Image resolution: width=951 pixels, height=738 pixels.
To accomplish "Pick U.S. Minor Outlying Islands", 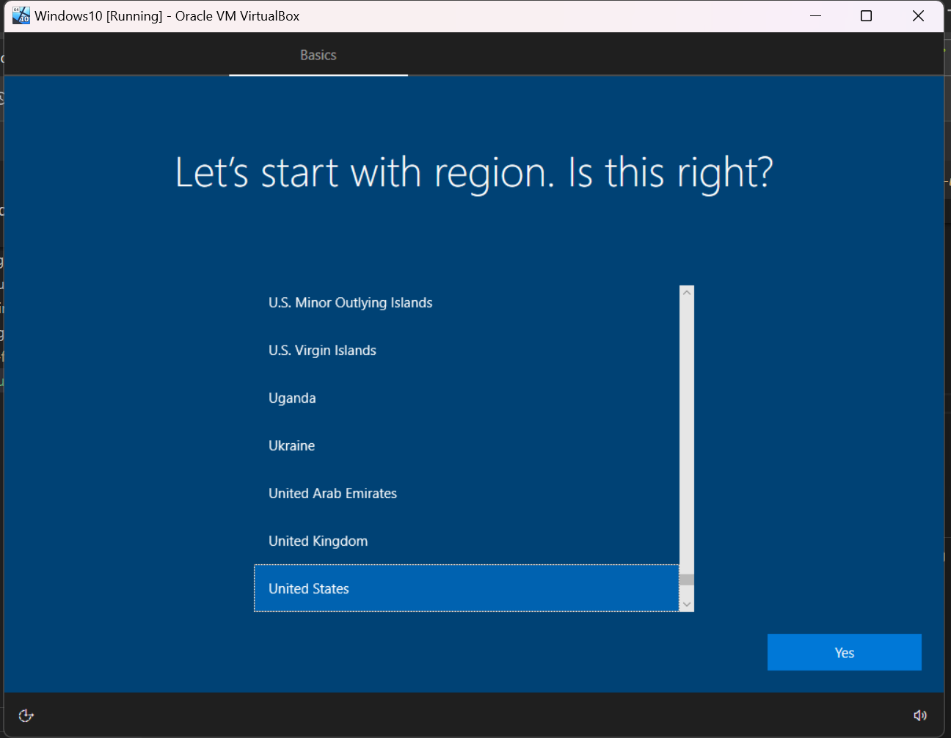I will click(x=467, y=302).
